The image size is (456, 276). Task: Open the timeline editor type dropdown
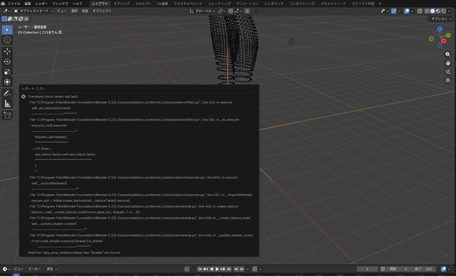tap(6, 269)
